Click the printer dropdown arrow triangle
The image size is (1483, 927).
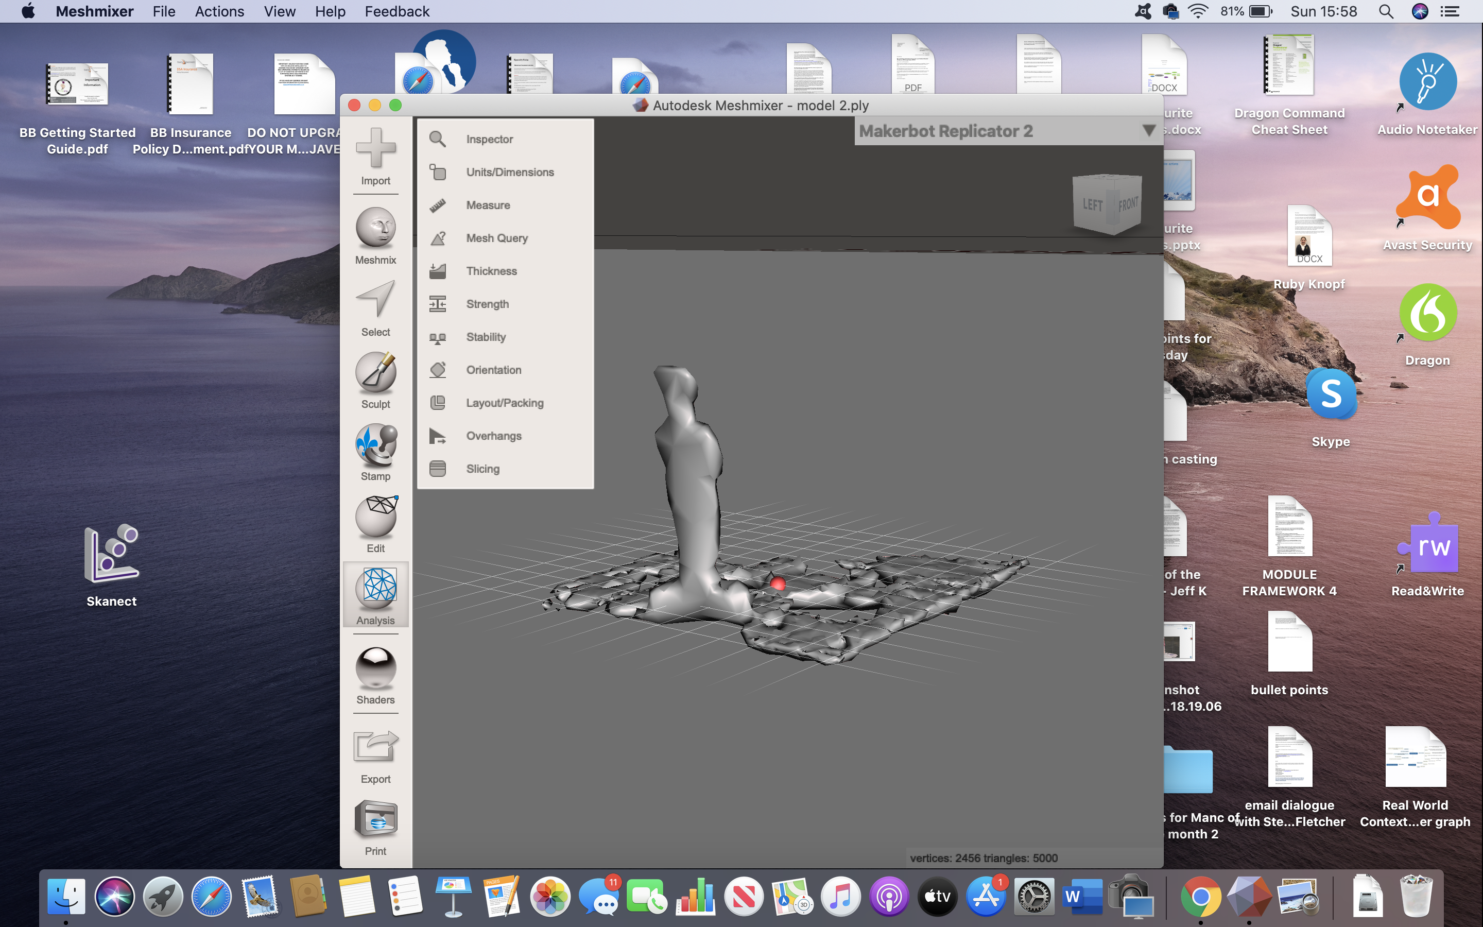pos(1148,131)
